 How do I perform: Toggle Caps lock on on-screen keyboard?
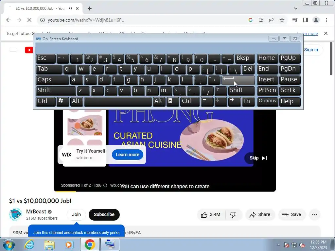point(53,80)
